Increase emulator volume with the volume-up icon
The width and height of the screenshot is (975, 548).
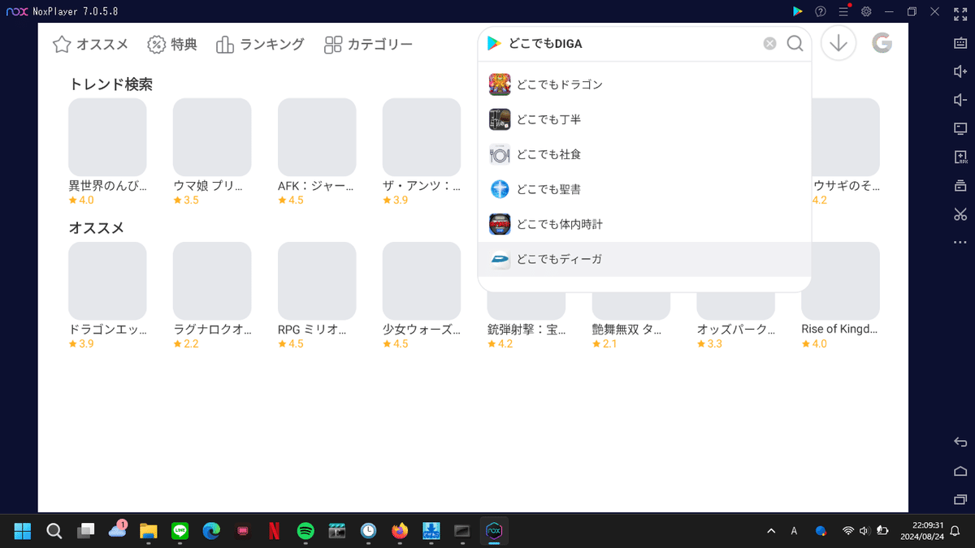pos(960,72)
